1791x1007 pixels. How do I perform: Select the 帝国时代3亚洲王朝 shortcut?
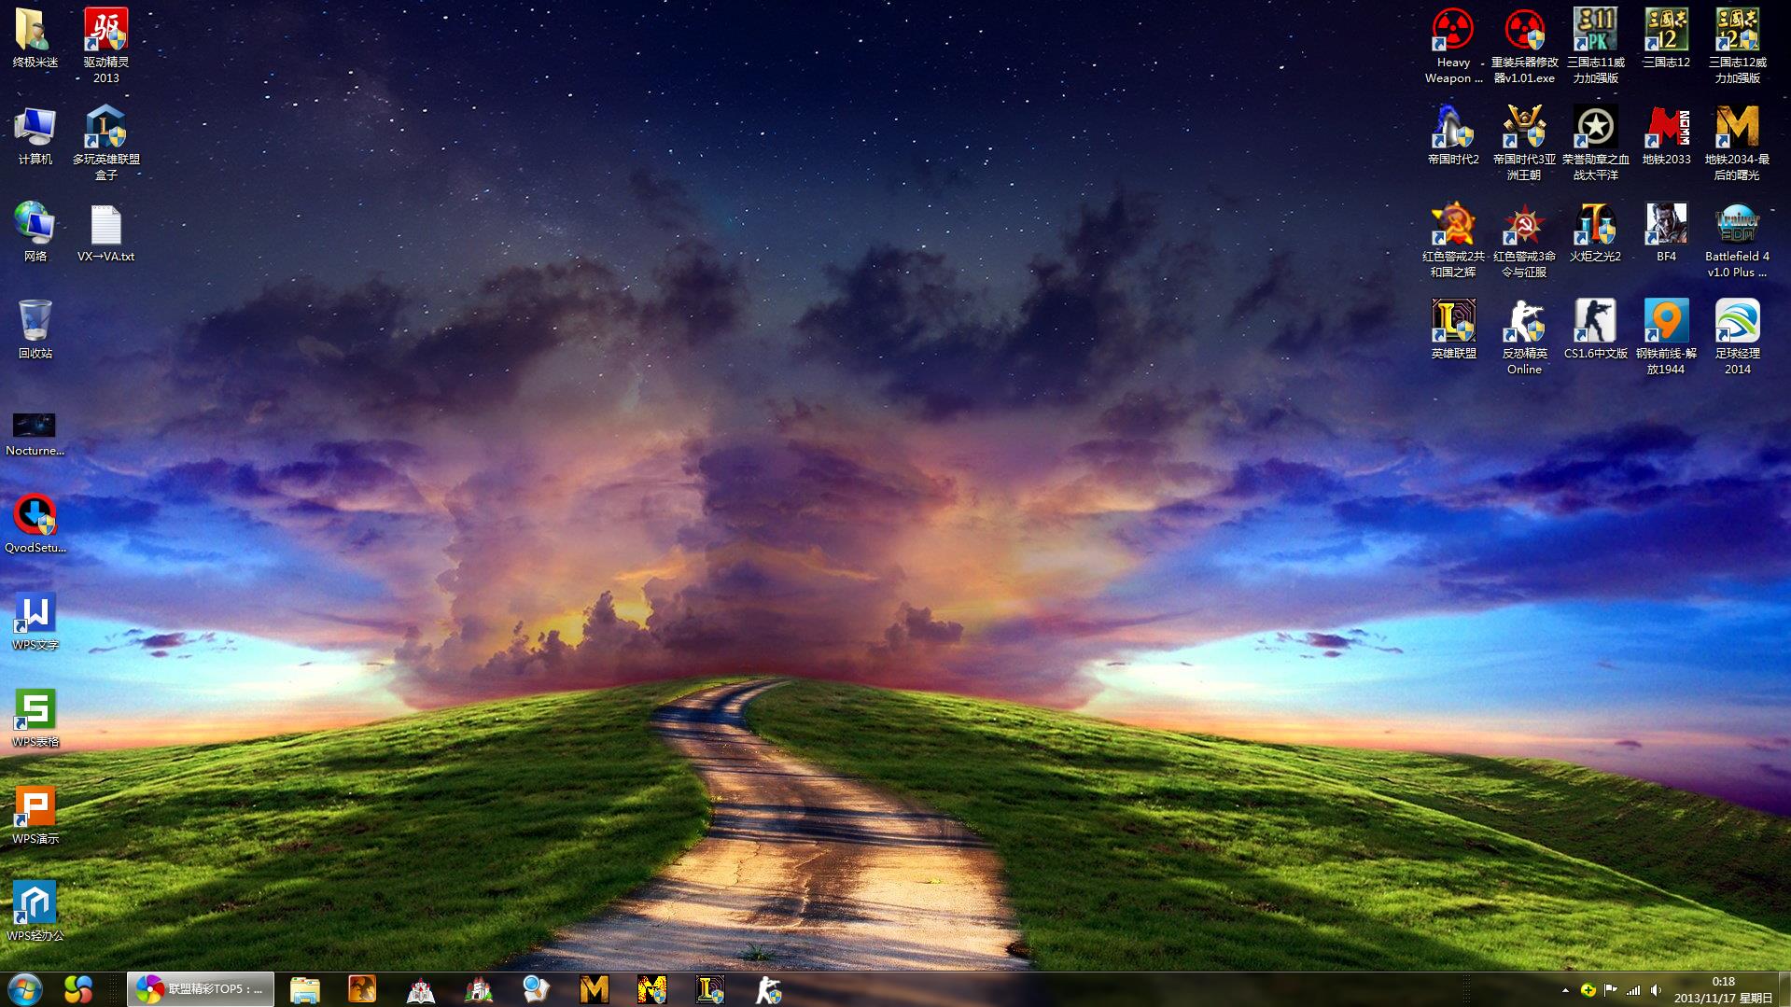(1524, 143)
